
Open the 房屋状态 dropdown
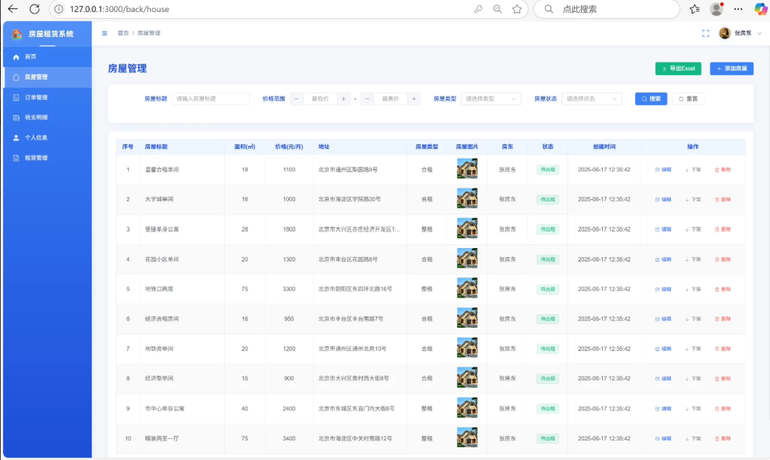coord(592,98)
